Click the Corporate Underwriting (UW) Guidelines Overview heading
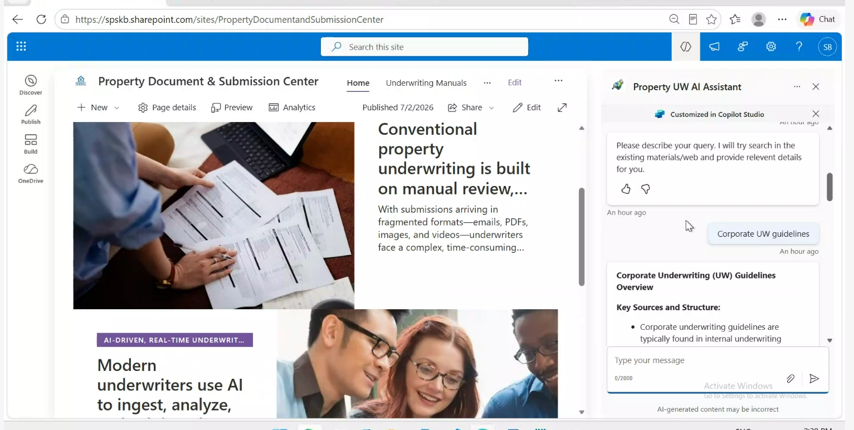The image size is (854, 430). [696, 281]
